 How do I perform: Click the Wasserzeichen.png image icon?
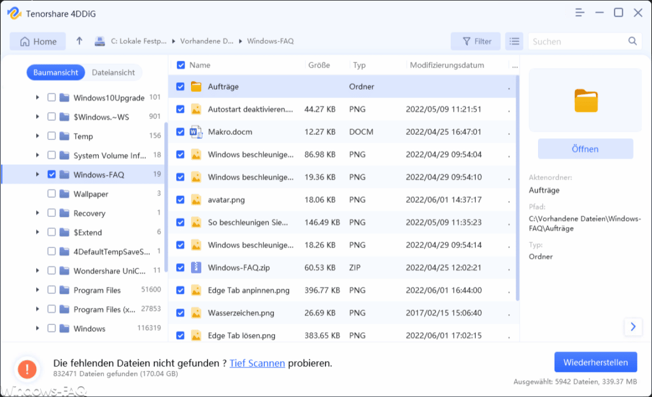click(x=196, y=312)
